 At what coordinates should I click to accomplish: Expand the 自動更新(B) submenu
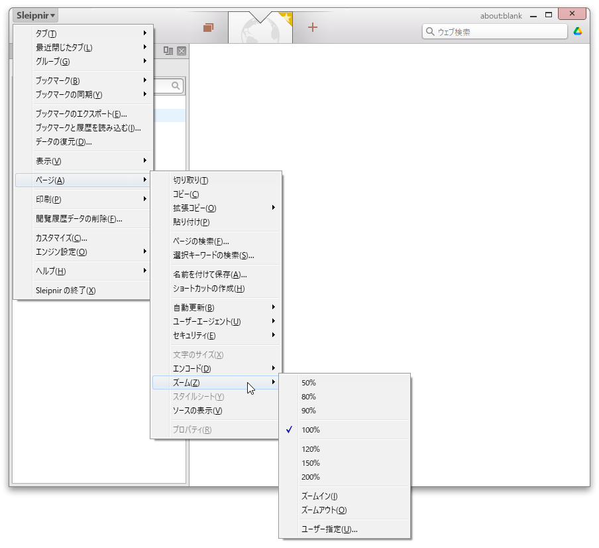tap(216, 307)
